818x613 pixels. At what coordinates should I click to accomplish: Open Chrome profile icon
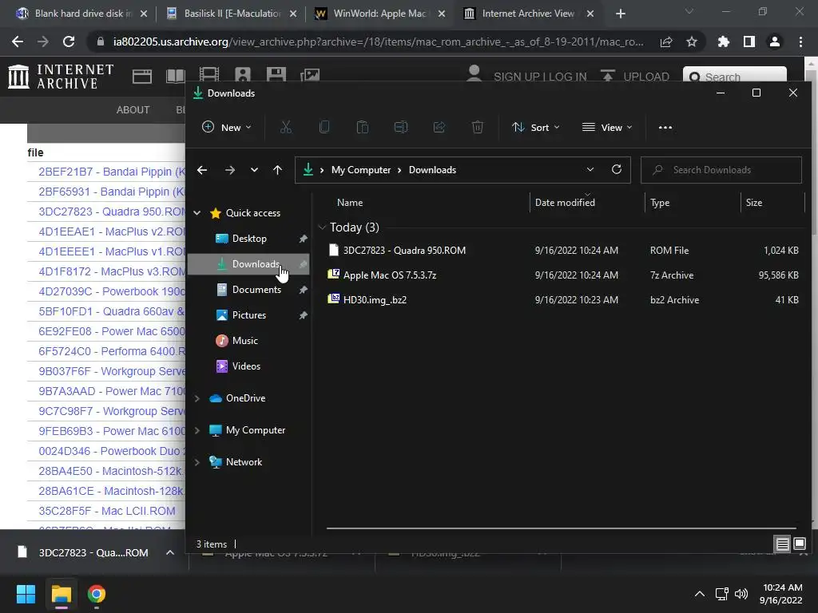click(775, 42)
